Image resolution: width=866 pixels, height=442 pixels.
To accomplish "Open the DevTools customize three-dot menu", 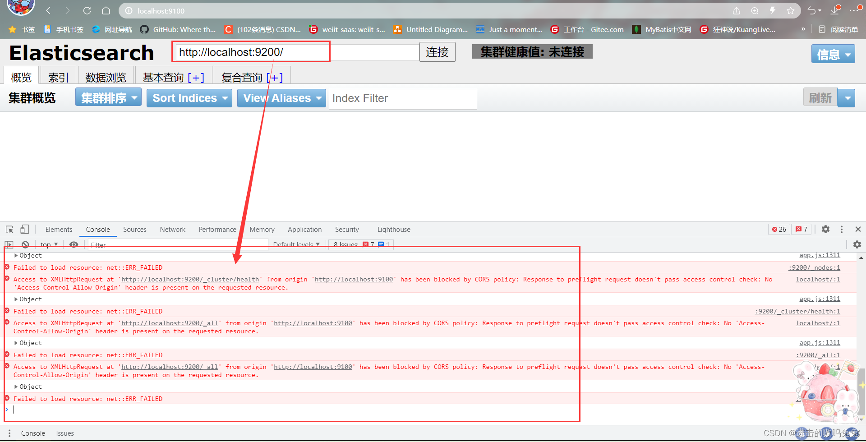I will coord(842,229).
